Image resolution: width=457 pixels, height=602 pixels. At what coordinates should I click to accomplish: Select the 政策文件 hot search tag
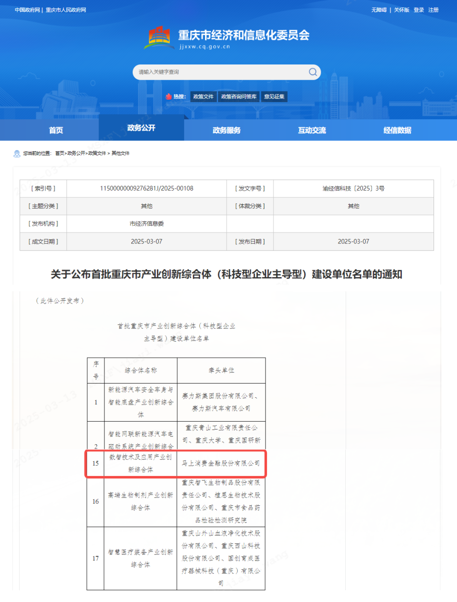204,97
